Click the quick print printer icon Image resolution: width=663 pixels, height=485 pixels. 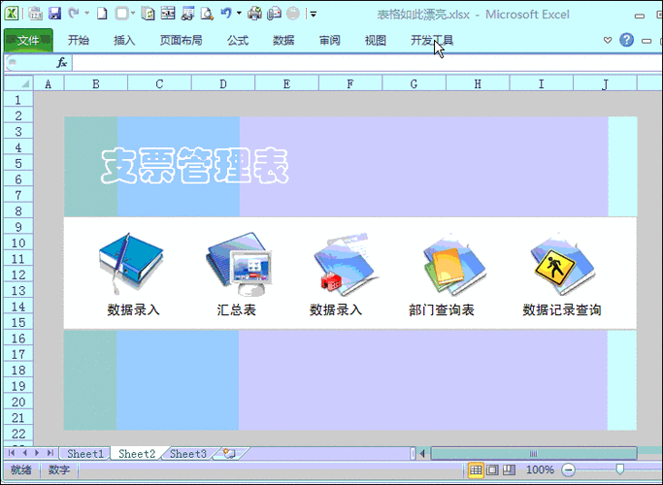click(x=254, y=14)
